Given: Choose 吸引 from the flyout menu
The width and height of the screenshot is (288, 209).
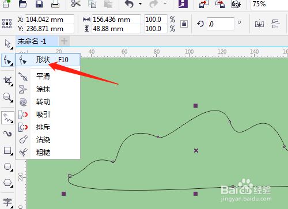Looking at the screenshot, I should (x=48, y=115).
